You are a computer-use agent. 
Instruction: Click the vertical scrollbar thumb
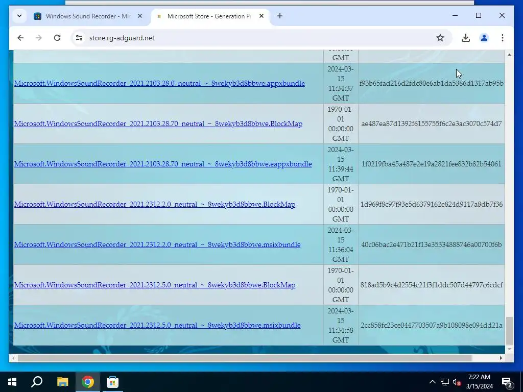(x=509, y=331)
